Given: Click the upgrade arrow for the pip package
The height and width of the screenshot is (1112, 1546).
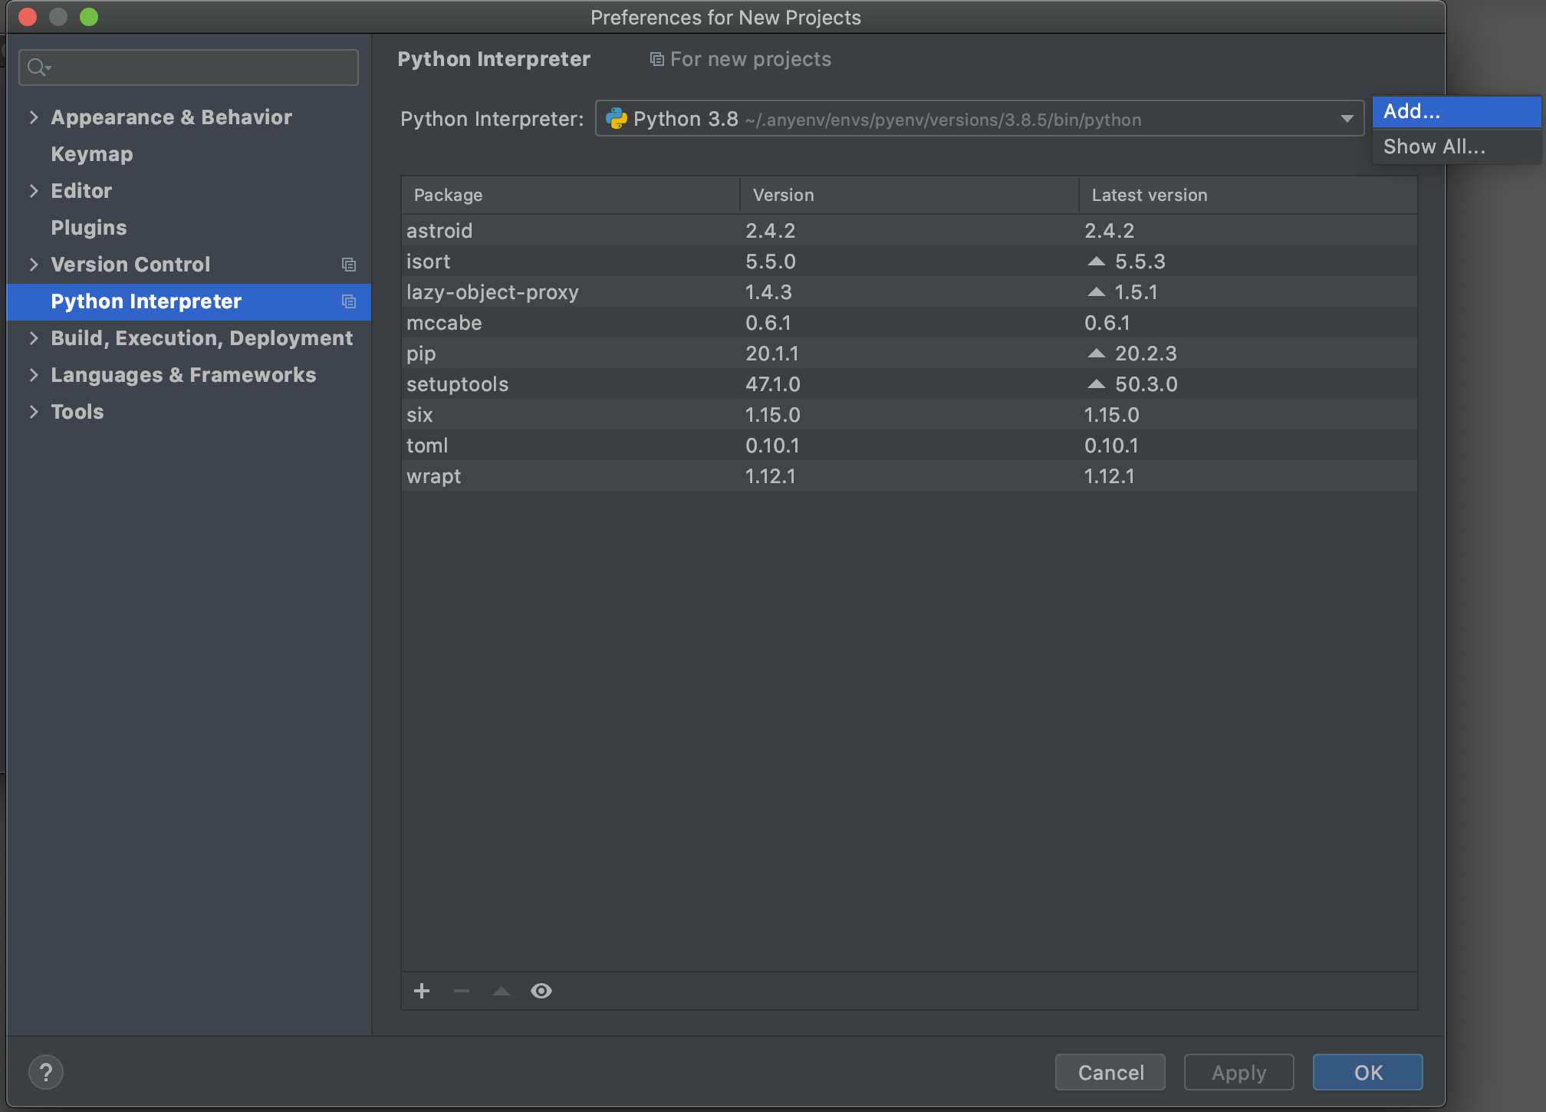Looking at the screenshot, I should (1097, 354).
